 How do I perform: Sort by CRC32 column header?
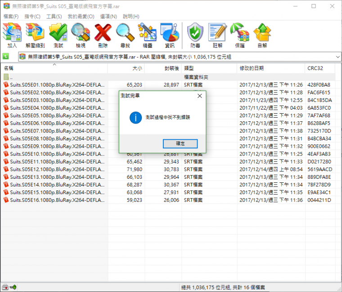(x=320, y=68)
